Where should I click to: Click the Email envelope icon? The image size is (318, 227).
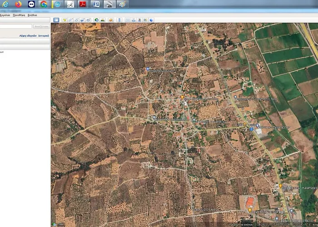point(128,20)
